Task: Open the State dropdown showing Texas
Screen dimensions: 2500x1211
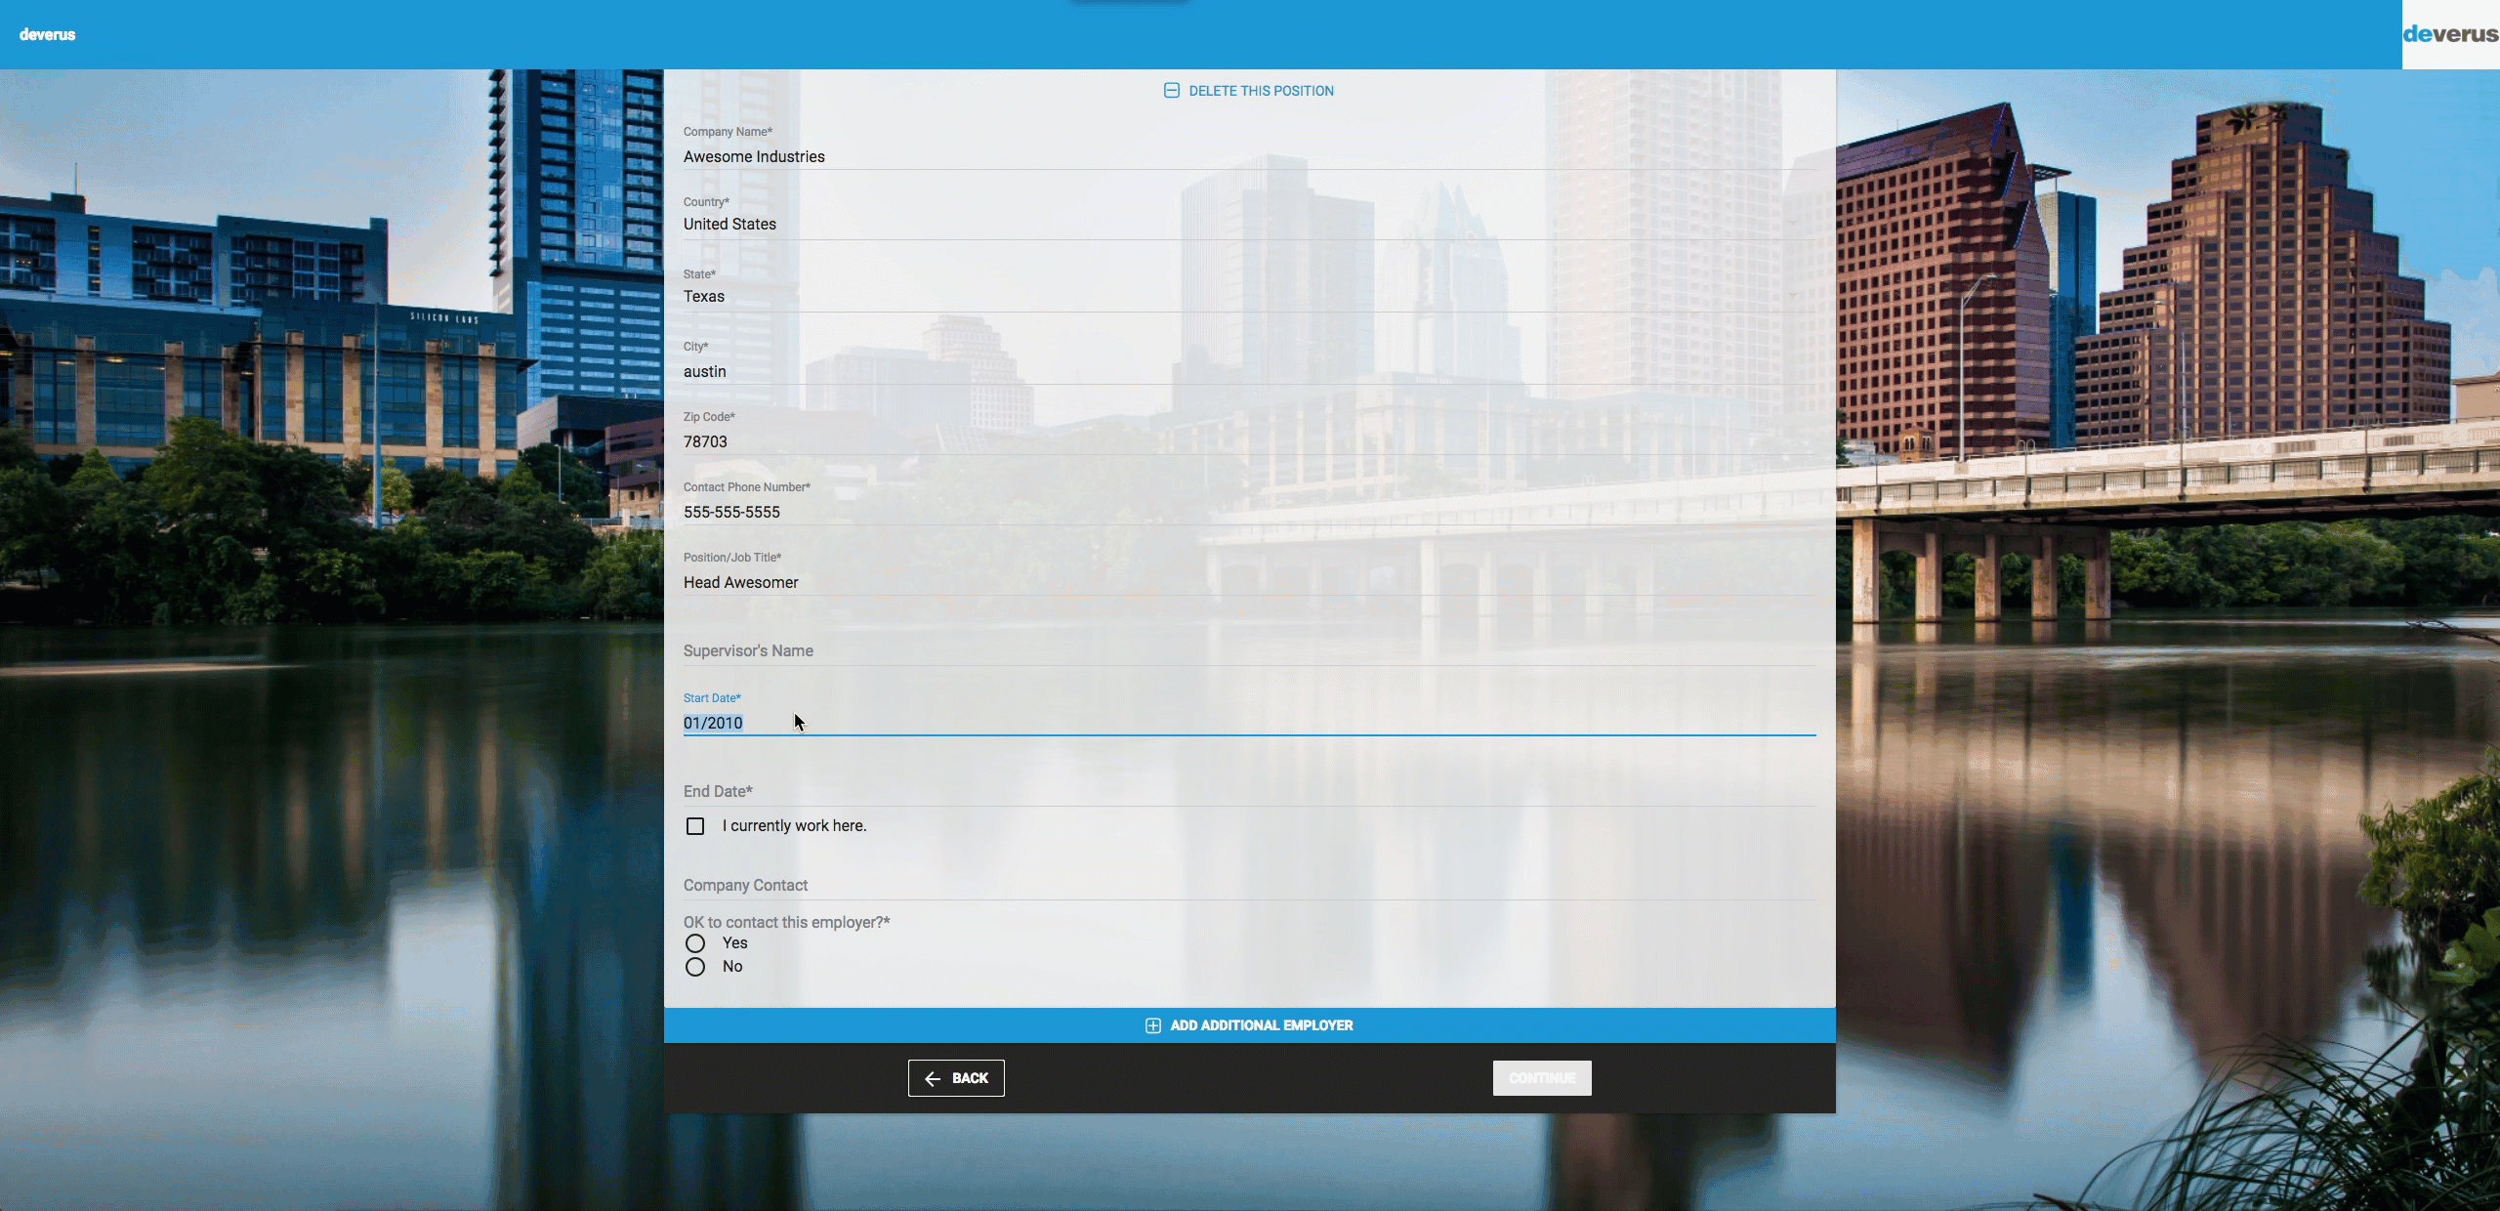Action: [x=1250, y=296]
